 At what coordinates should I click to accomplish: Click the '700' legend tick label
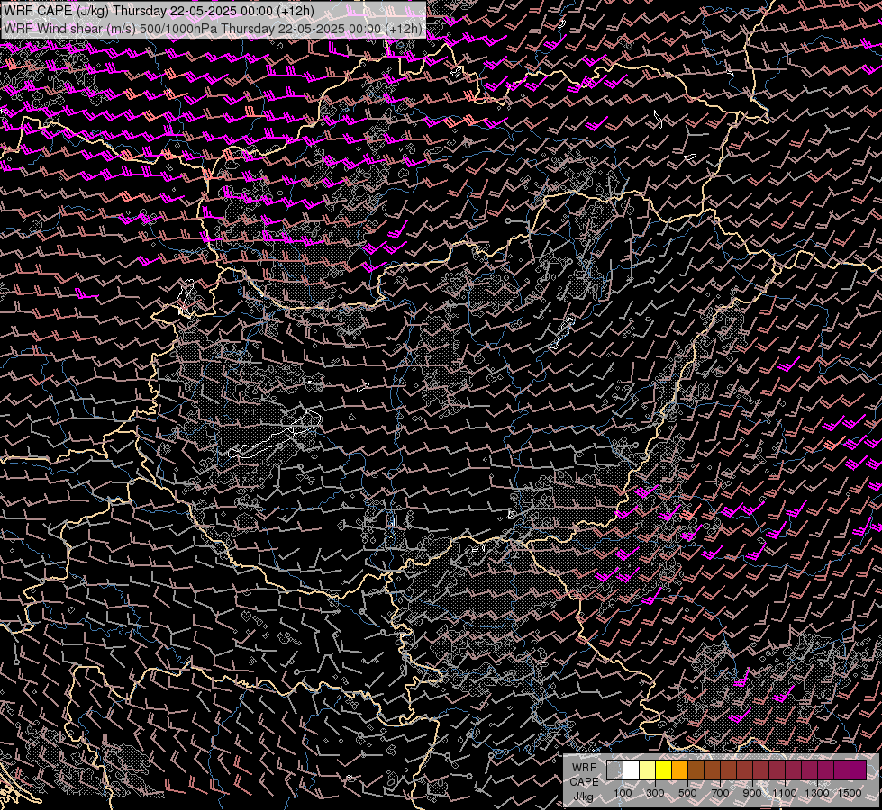click(720, 793)
